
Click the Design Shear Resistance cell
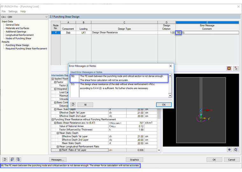125,33
